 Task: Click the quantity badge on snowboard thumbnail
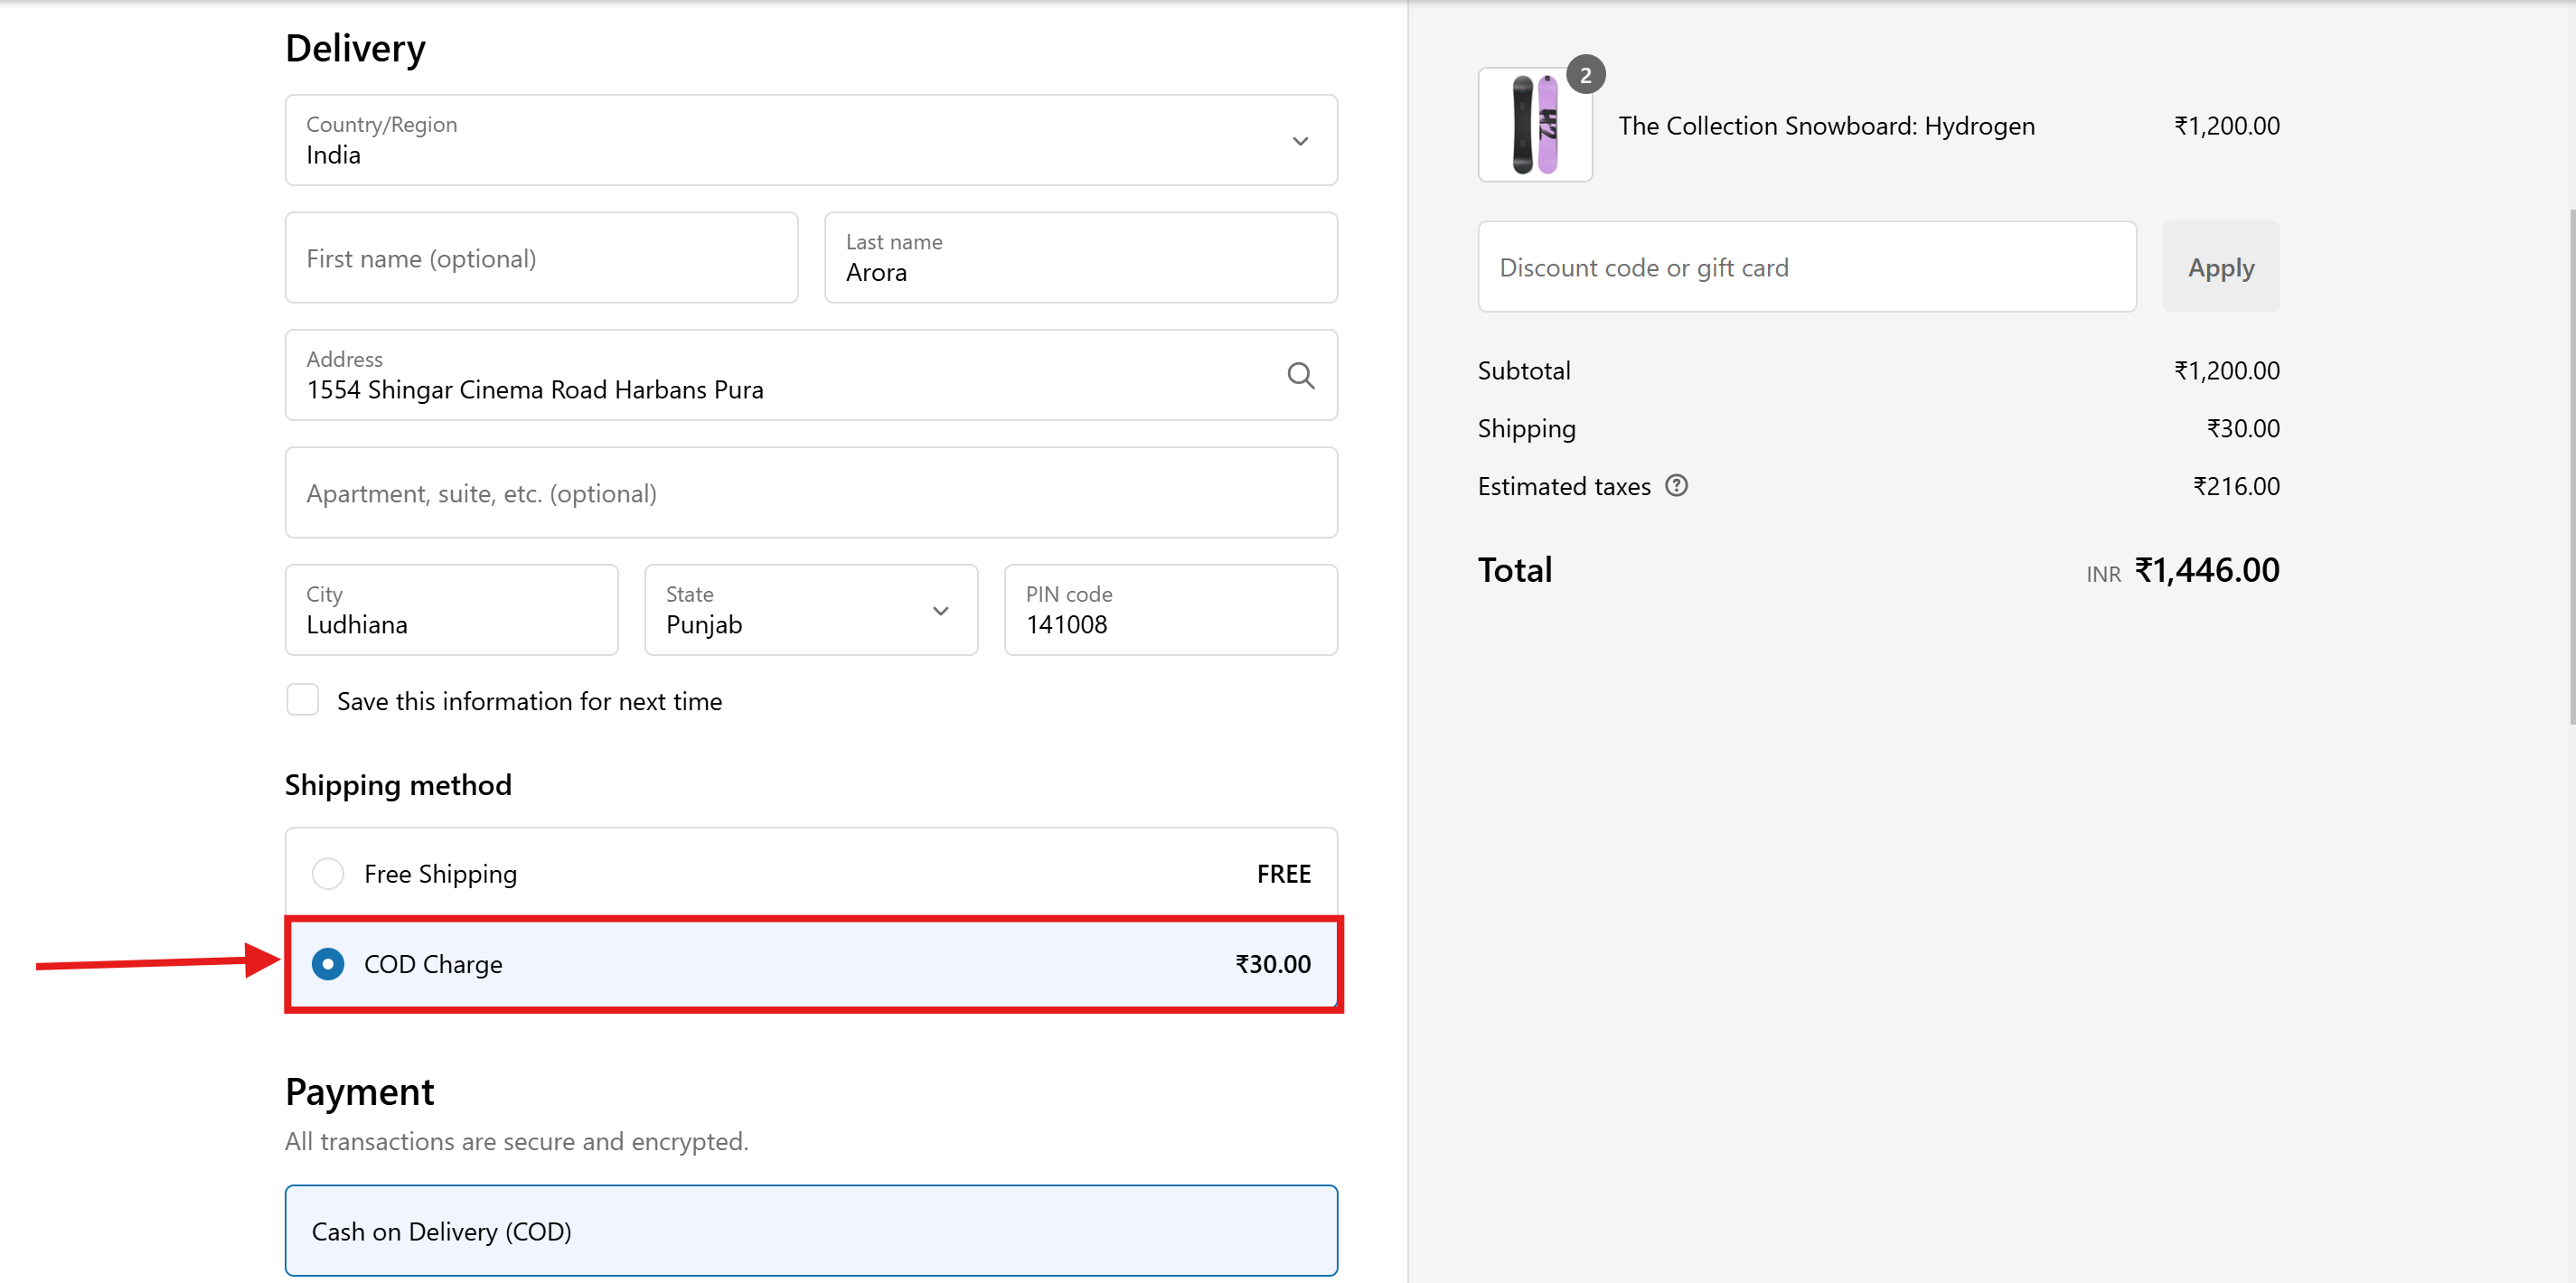1585,75
